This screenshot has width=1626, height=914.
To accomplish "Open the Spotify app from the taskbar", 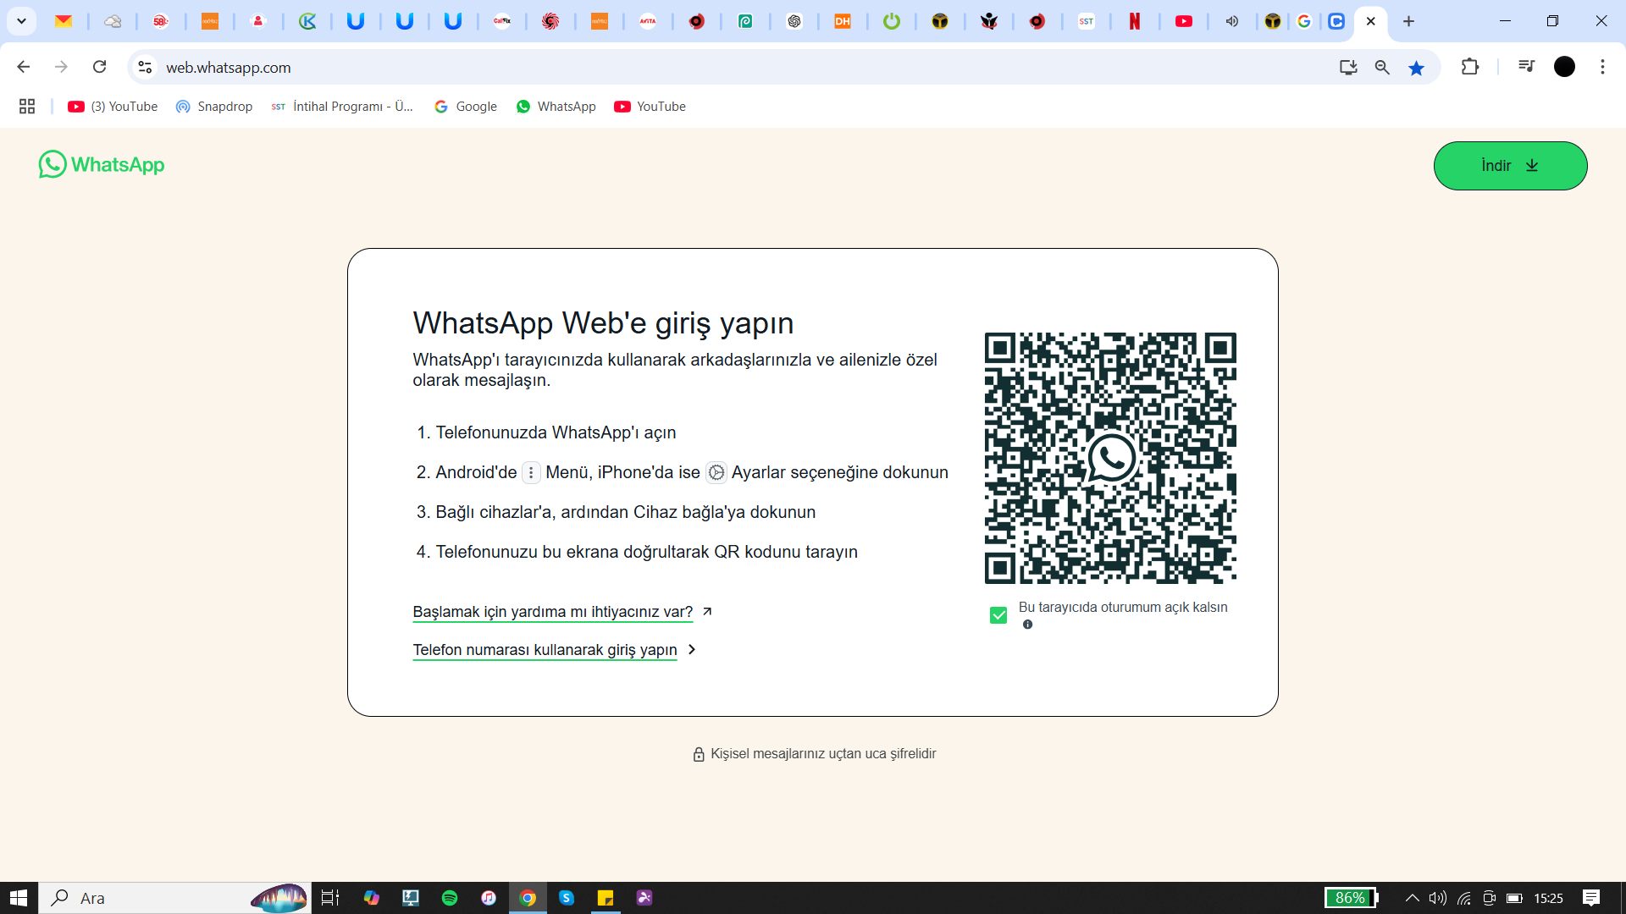I will [x=450, y=898].
